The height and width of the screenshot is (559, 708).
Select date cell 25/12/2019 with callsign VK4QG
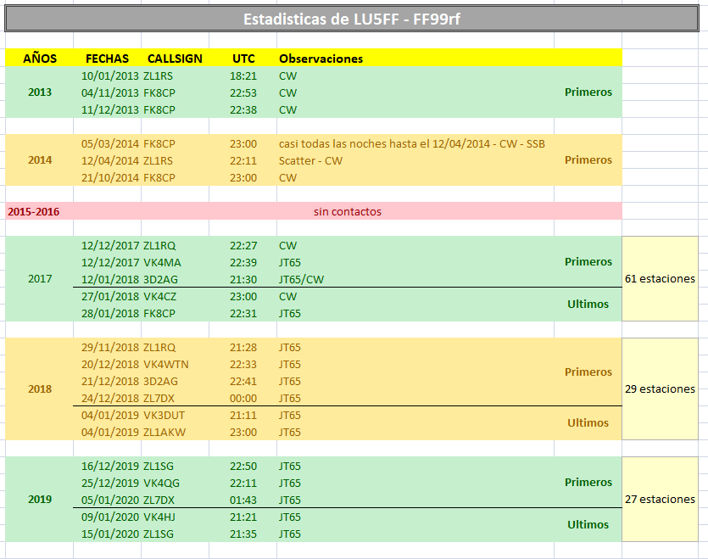[109, 483]
